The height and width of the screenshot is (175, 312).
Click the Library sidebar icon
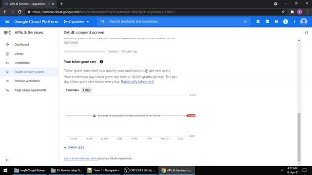tap(7, 53)
